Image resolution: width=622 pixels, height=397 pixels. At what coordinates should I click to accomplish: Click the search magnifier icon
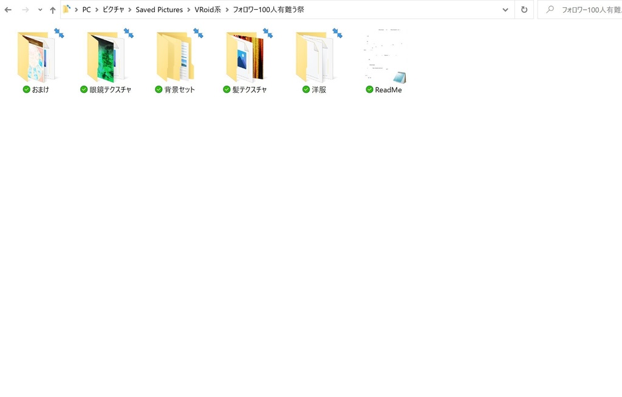point(550,10)
